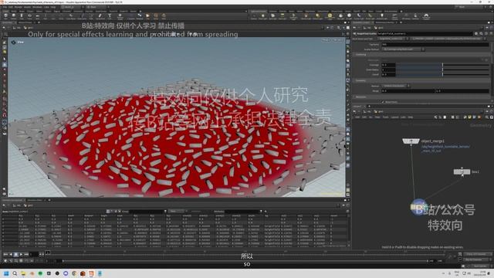Select the object_merge1 node

[411, 141]
